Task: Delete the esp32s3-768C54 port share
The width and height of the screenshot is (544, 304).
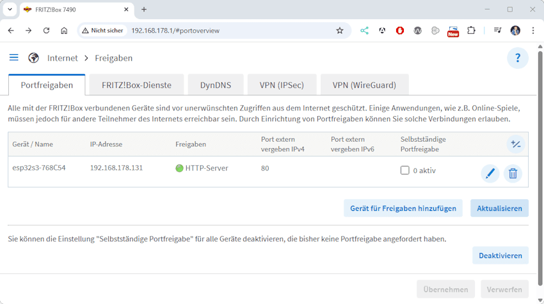Action: click(x=513, y=173)
